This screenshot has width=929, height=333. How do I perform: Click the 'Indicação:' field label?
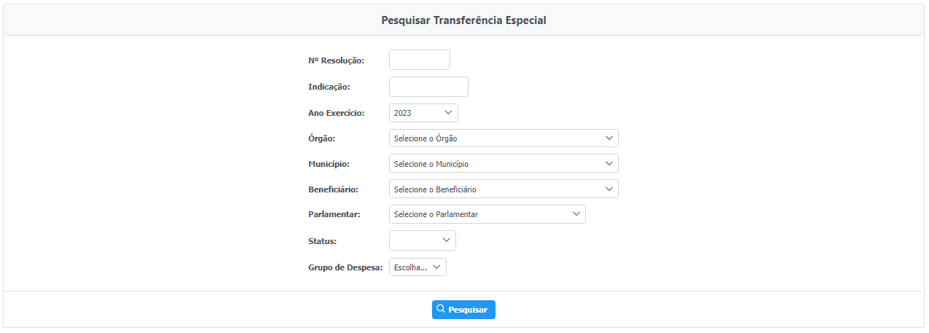[x=329, y=87]
